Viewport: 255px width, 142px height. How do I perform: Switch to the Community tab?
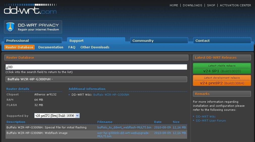[x=159, y=41]
